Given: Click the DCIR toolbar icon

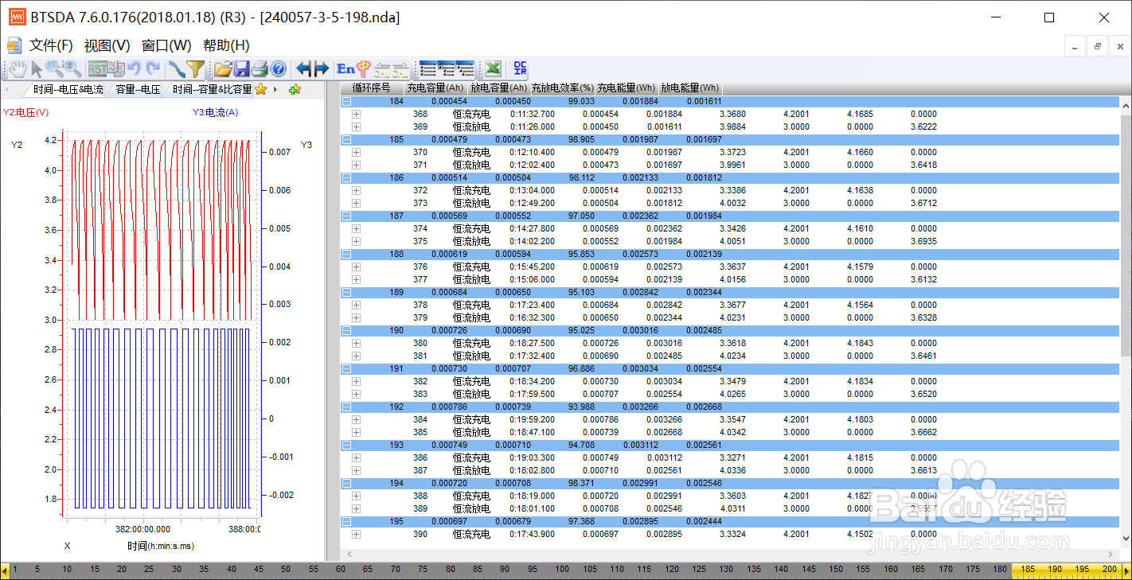Looking at the screenshot, I should coord(520,69).
